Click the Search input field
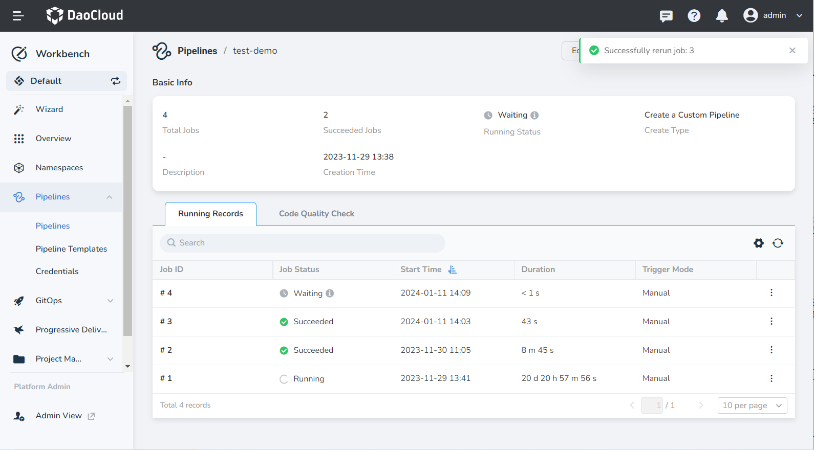 click(302, 243)
